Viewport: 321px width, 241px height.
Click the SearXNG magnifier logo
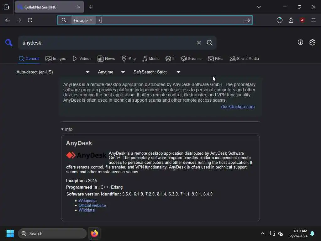[x=9, y=43]
